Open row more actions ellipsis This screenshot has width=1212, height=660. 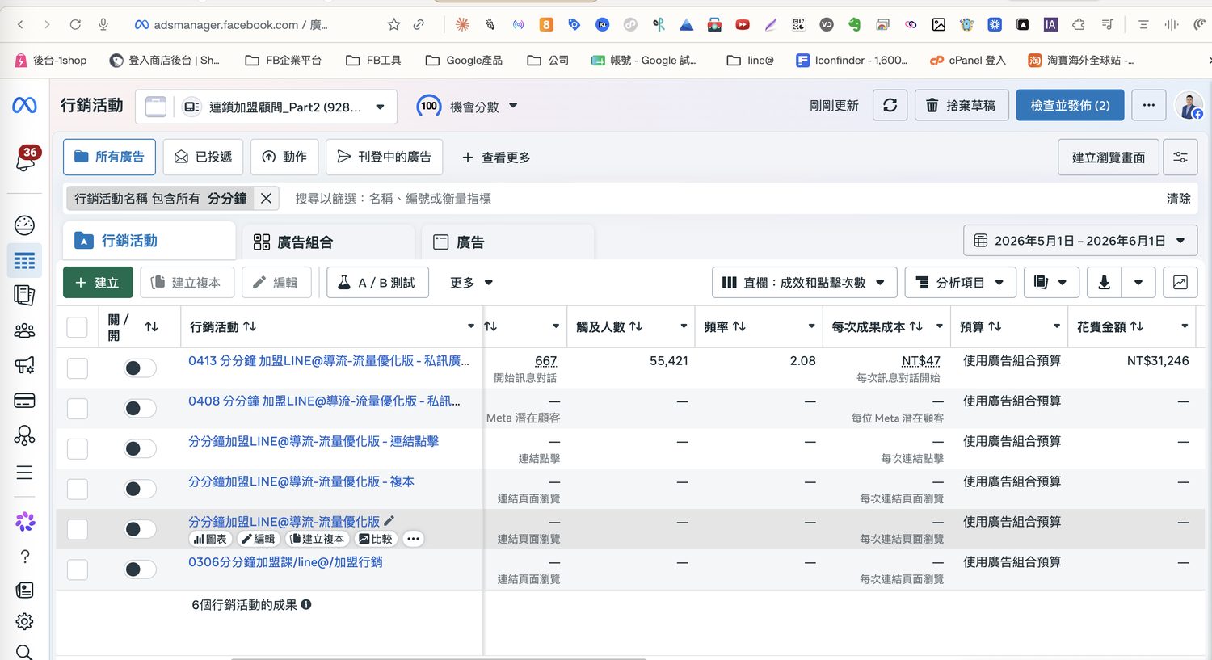413,539
